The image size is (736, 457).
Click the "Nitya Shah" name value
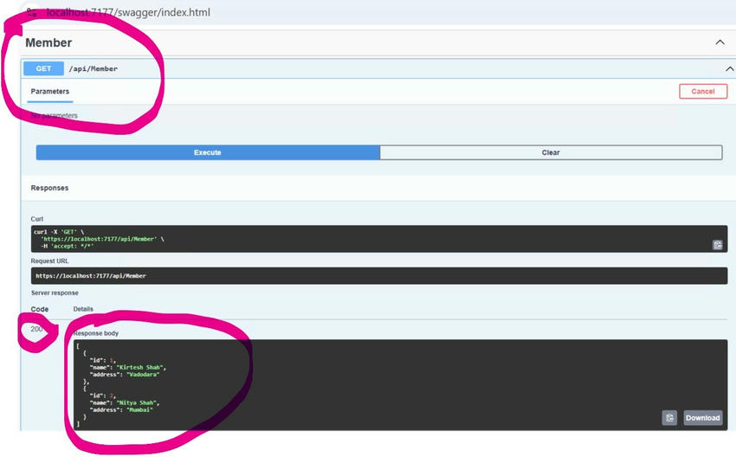tap(138, 402)
